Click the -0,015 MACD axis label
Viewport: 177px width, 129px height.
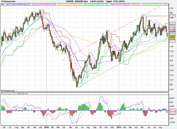[x=172, y=122]
